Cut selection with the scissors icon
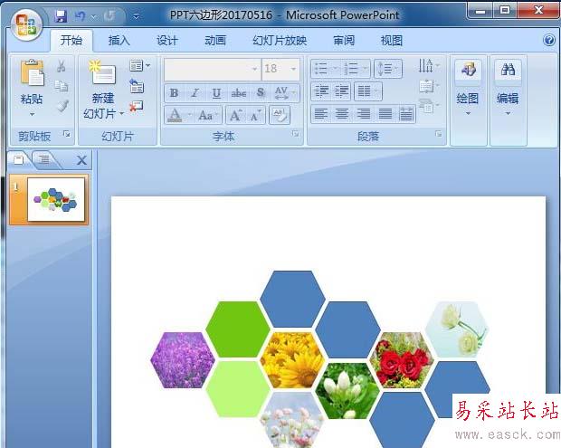Image resolution: width=561 pixels, height=448 pixels. [62, 66]
